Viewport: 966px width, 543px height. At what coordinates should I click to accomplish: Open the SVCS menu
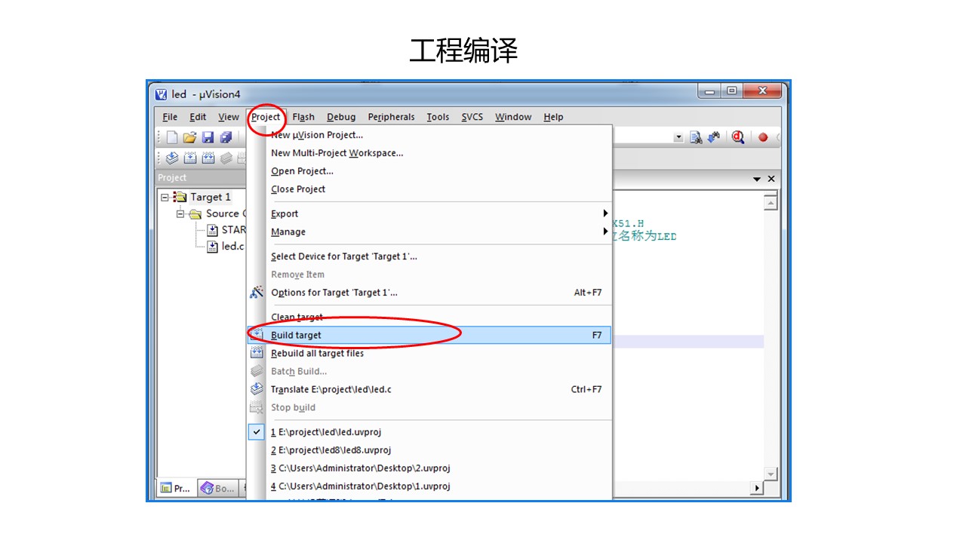coord(472,117)
